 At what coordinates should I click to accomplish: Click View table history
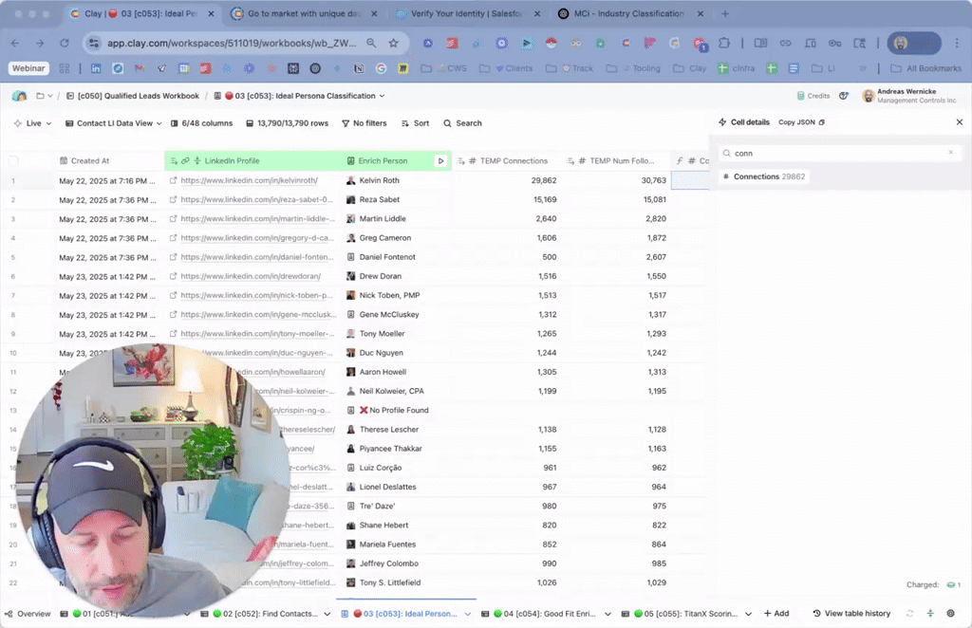pos(851,614)
